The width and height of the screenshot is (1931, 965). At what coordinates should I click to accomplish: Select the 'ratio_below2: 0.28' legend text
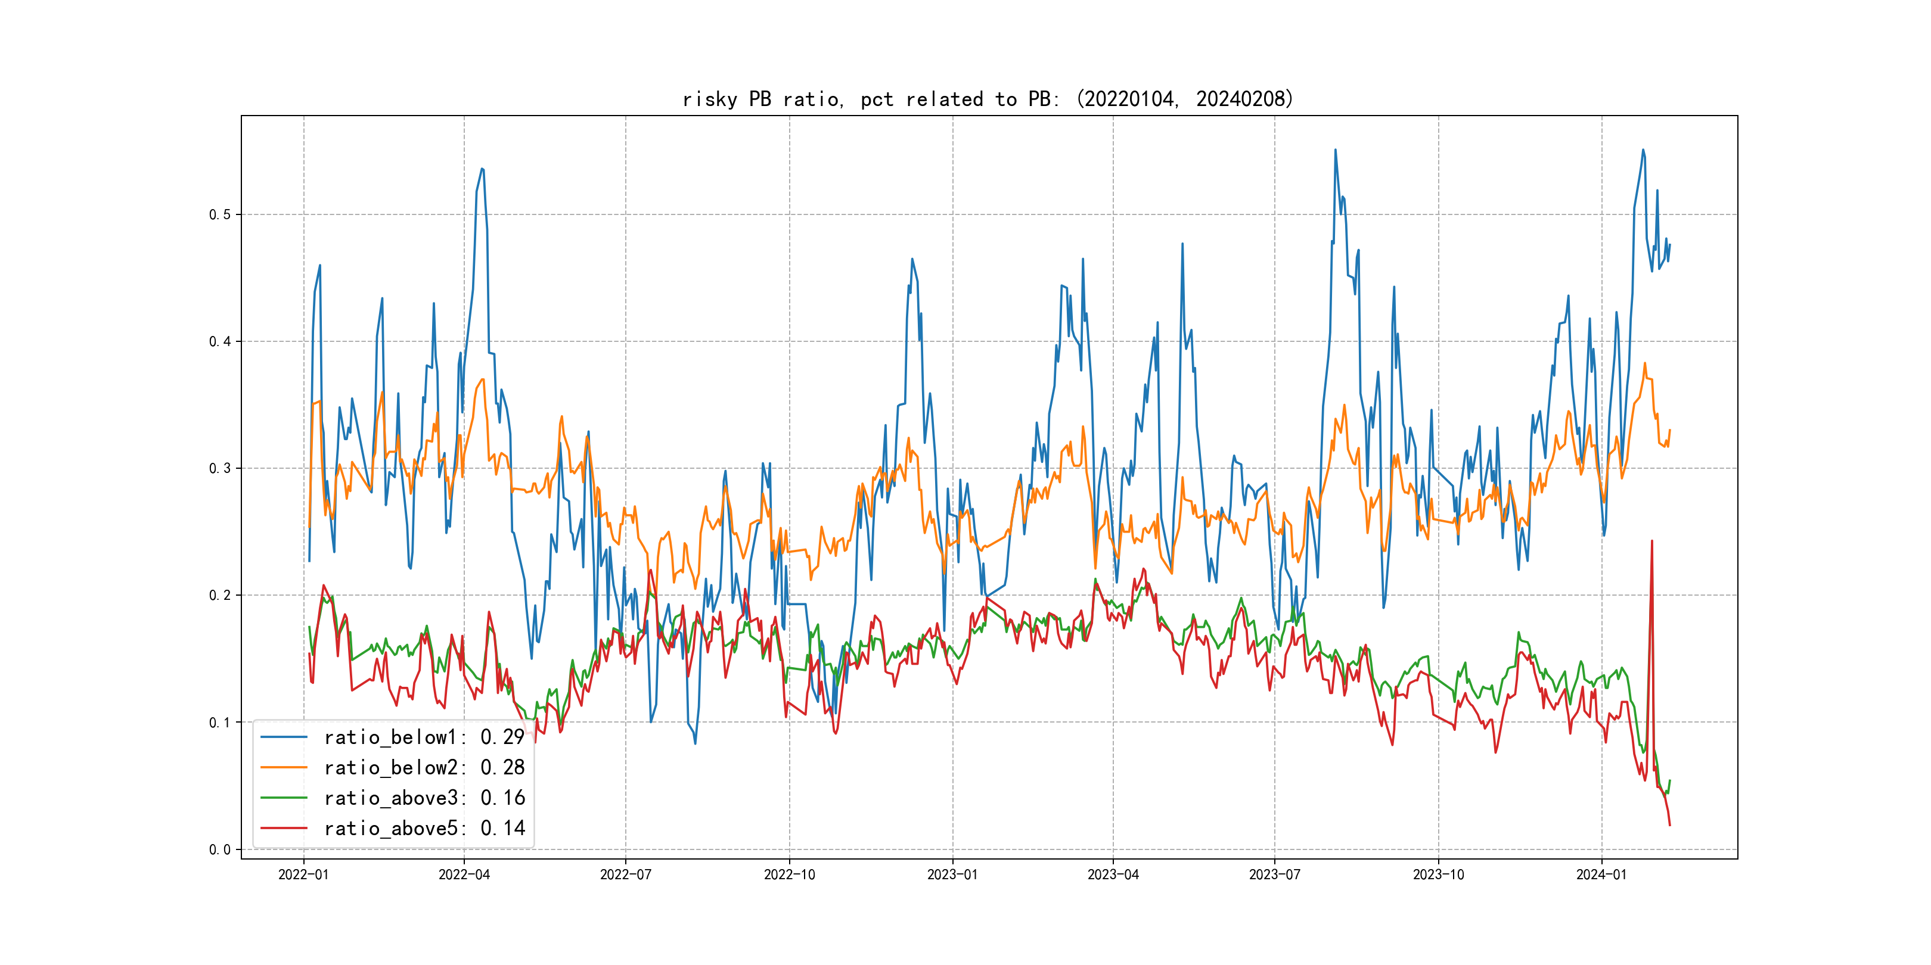point(424,767)
